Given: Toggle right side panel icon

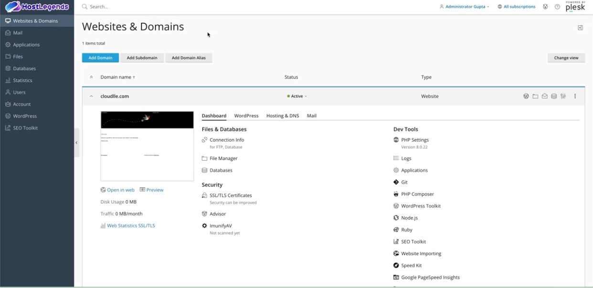Looking at the screenshot, I should pos(580,28).
